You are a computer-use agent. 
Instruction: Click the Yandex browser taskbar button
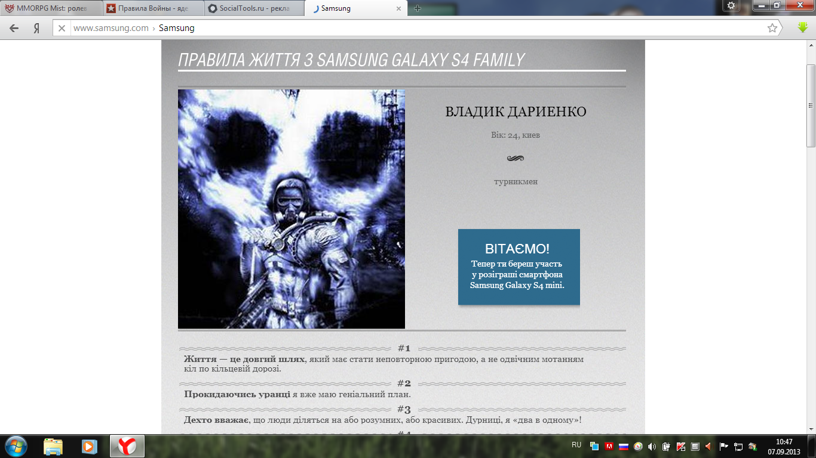pyautogui.click(x=127, y=446)
